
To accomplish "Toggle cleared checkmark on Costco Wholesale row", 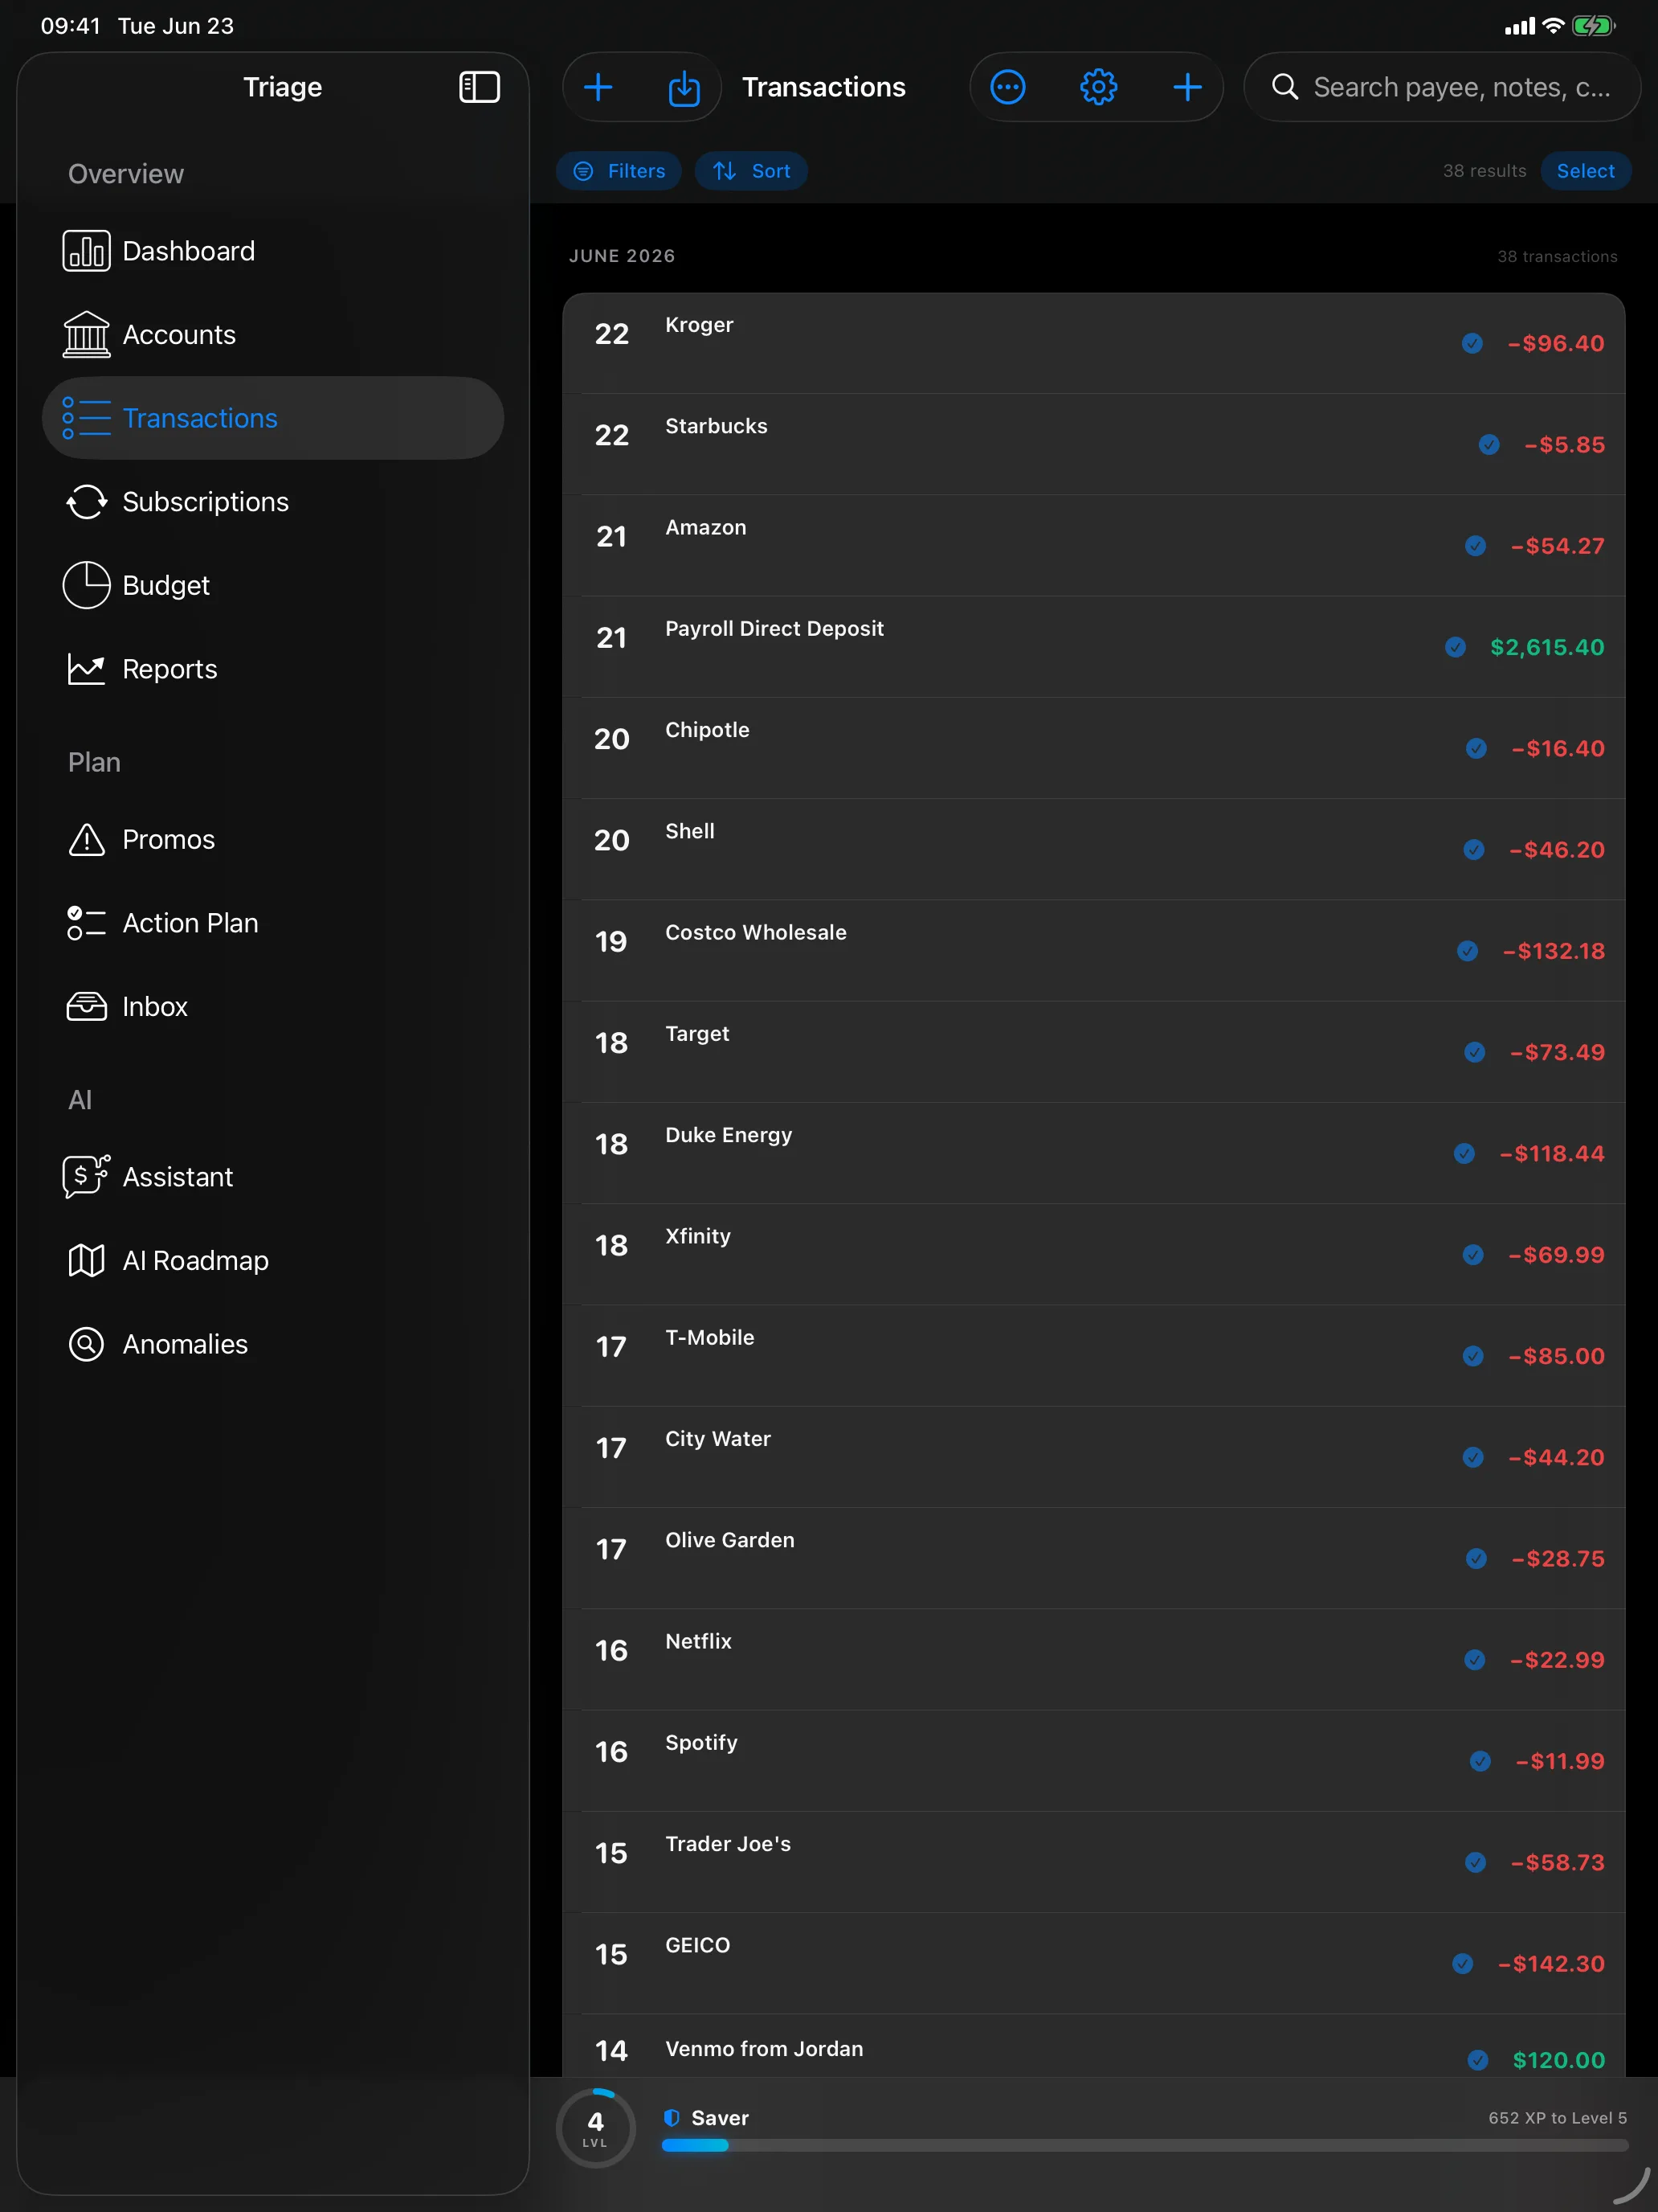I will (x=1467, y=951).
